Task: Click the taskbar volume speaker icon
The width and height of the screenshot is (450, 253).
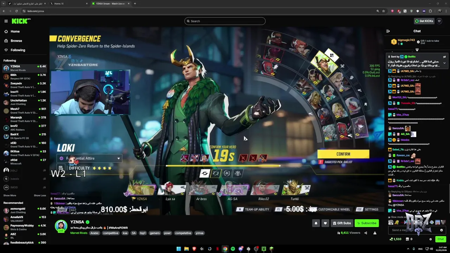Action: 431,249
